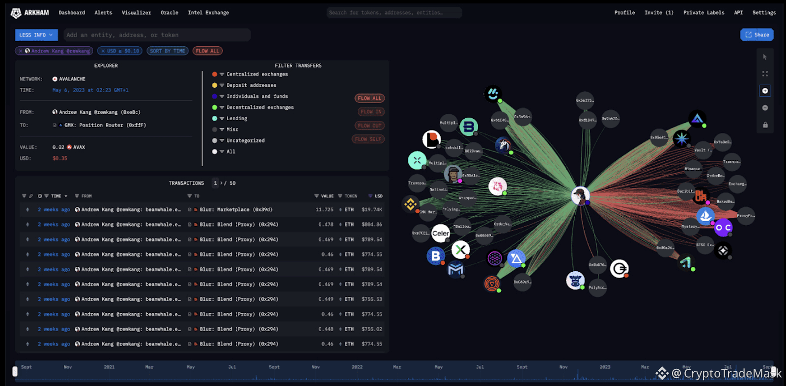Adjust the left timeline range handle
This screenshot has width=786, height=386.
15,372
